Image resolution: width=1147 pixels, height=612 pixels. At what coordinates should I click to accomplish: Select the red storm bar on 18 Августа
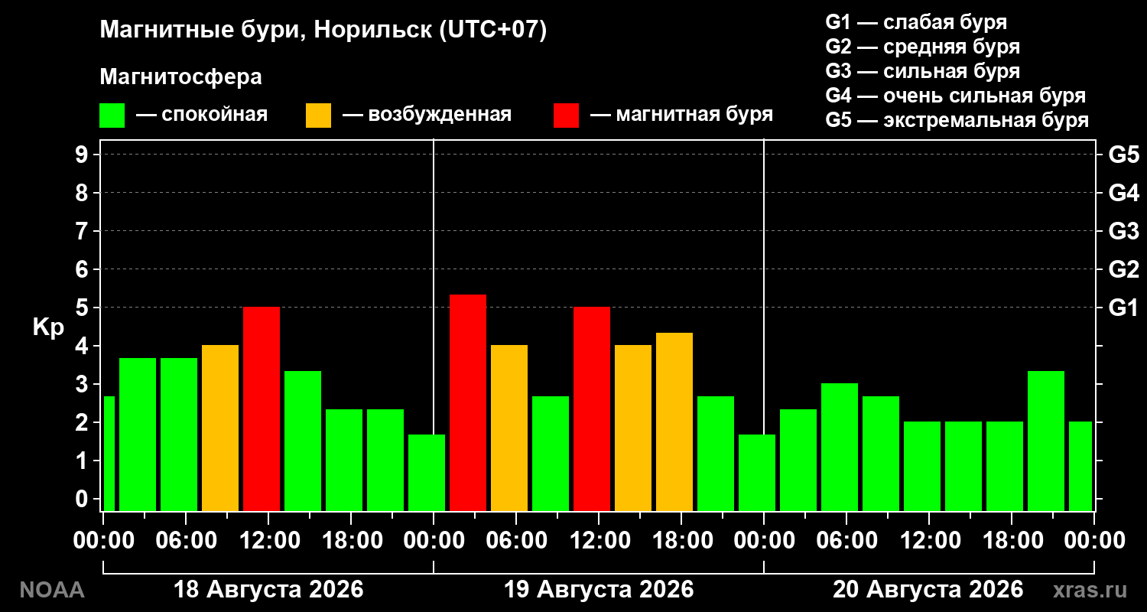point(262,409)
